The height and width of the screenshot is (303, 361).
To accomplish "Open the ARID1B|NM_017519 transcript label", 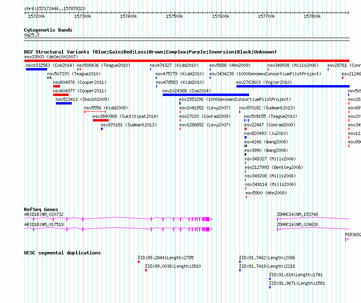I will click(x=44, y=224).
